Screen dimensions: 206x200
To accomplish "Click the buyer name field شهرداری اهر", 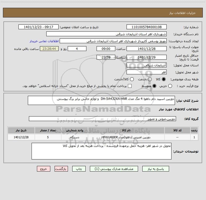I will pos(106,34).
